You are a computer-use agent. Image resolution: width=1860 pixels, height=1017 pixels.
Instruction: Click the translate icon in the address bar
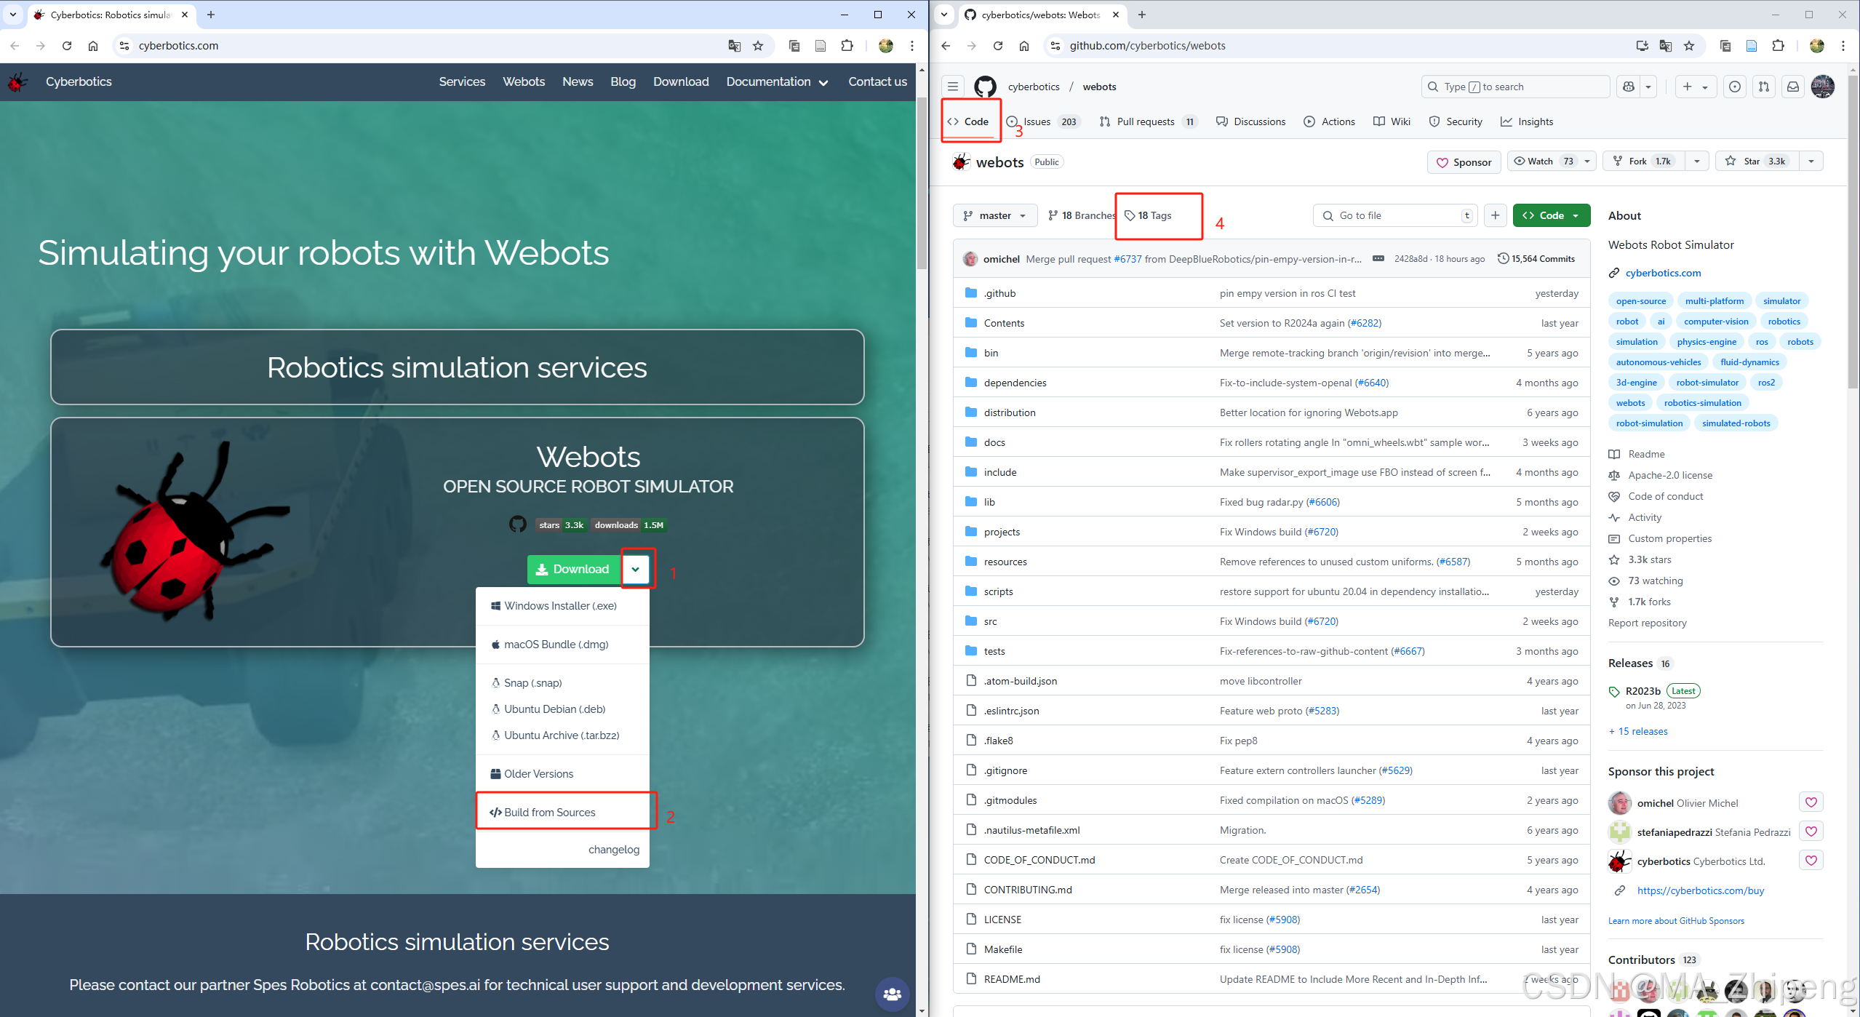tap(734, 45)
